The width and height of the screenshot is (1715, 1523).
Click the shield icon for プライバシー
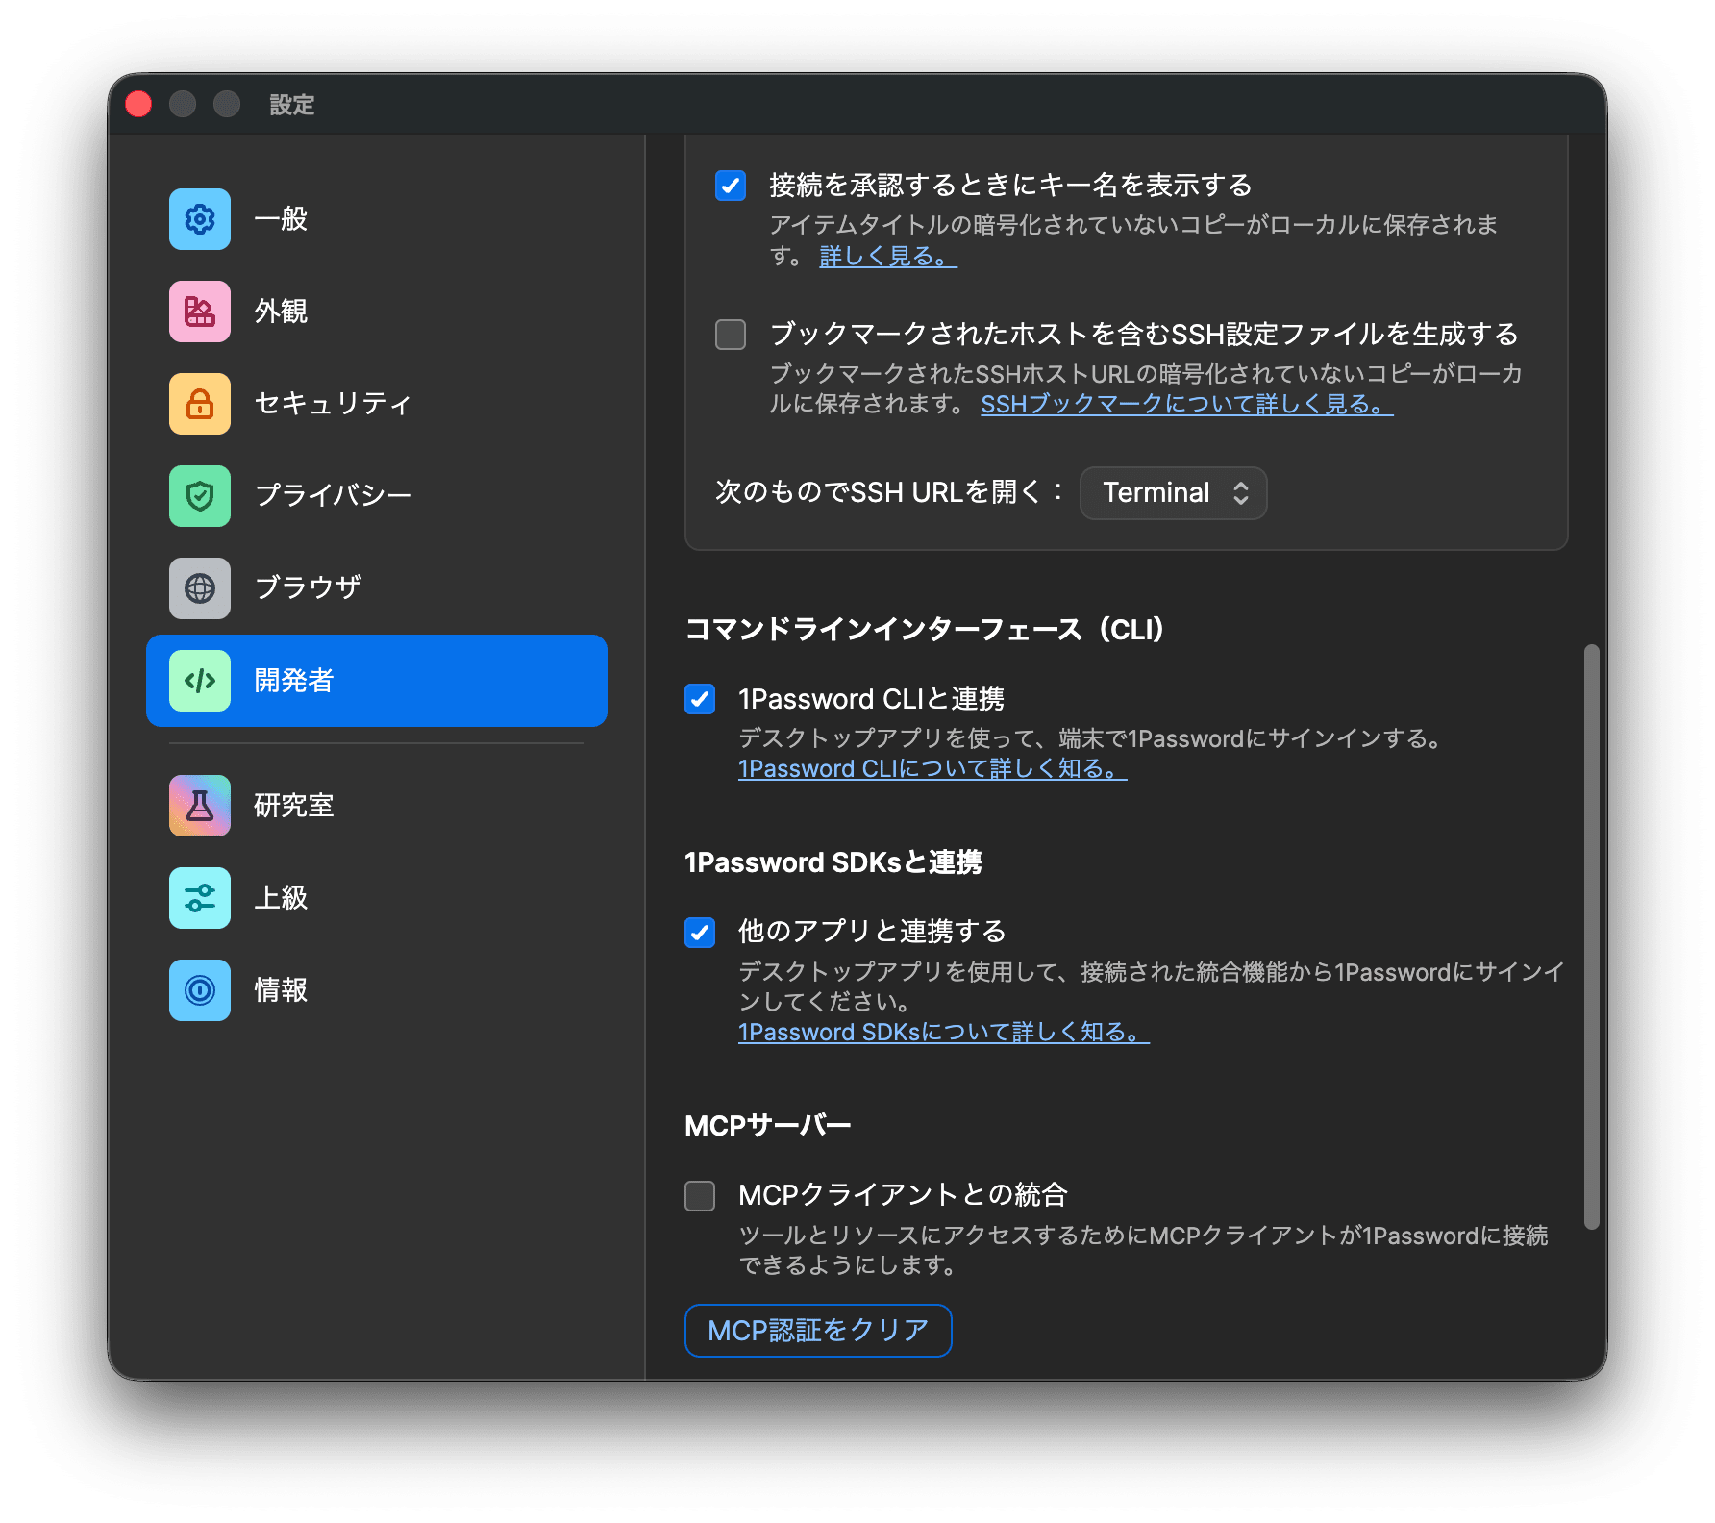point(200,496)
